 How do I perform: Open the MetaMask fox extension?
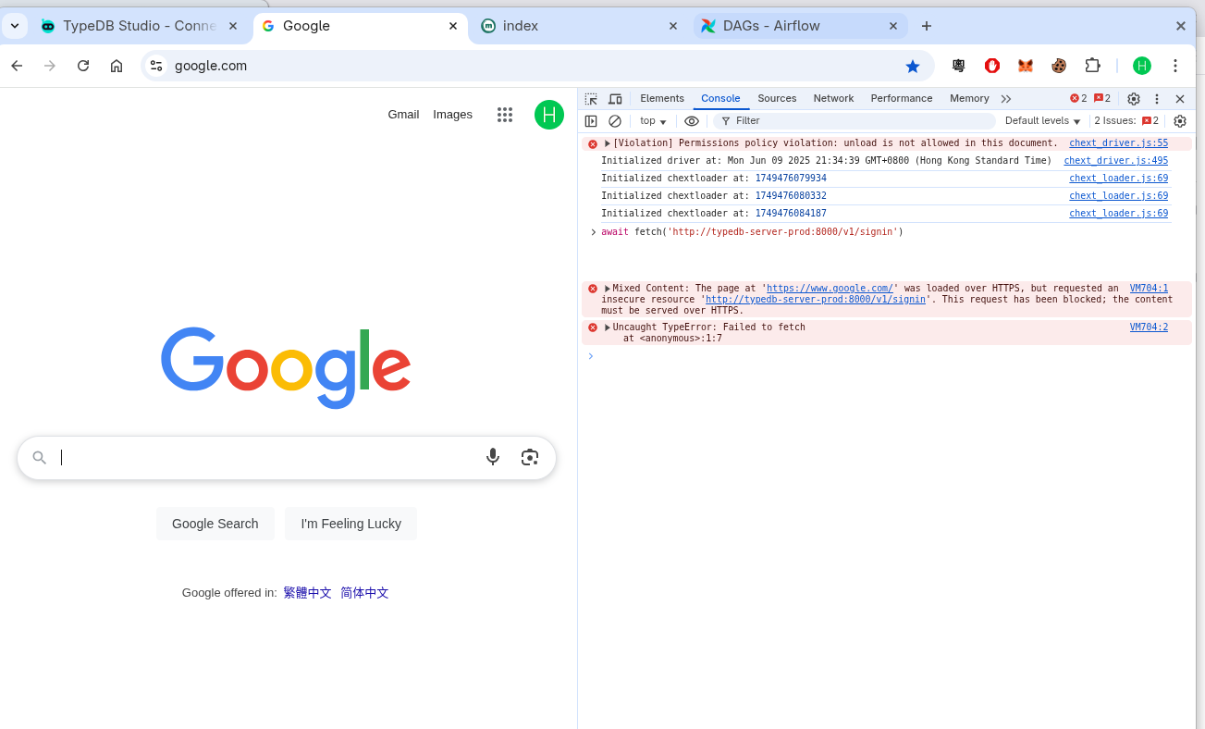click(1026, 66)
